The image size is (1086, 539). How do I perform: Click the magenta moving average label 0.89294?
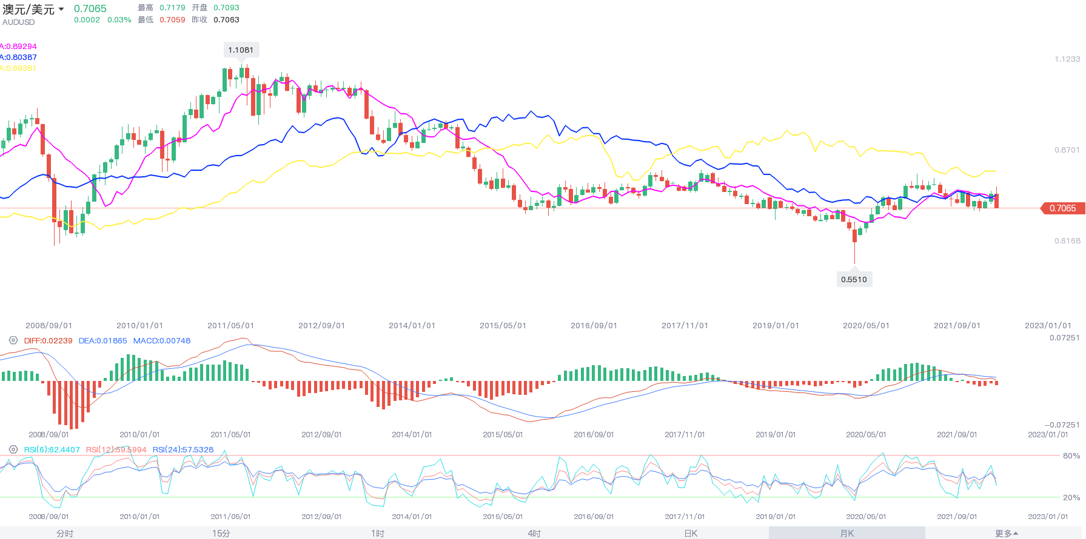pyautogui.click(x=19, y=46)
